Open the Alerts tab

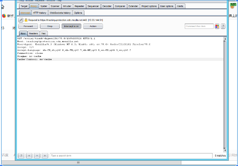[x=180, y=6]
